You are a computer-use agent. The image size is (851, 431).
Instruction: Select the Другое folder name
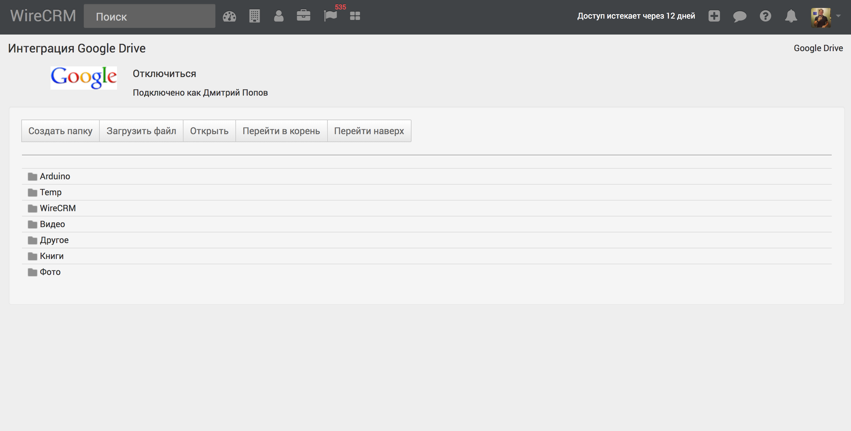54,240
